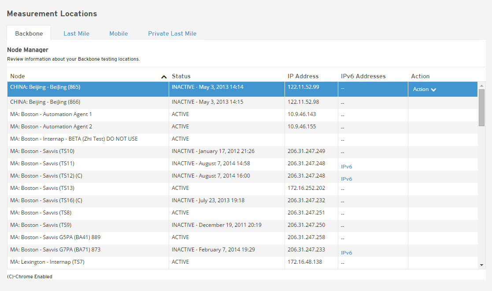Open the Last Mile tab
The width and height of the screenshot is (492, 291).
point(76,33)
